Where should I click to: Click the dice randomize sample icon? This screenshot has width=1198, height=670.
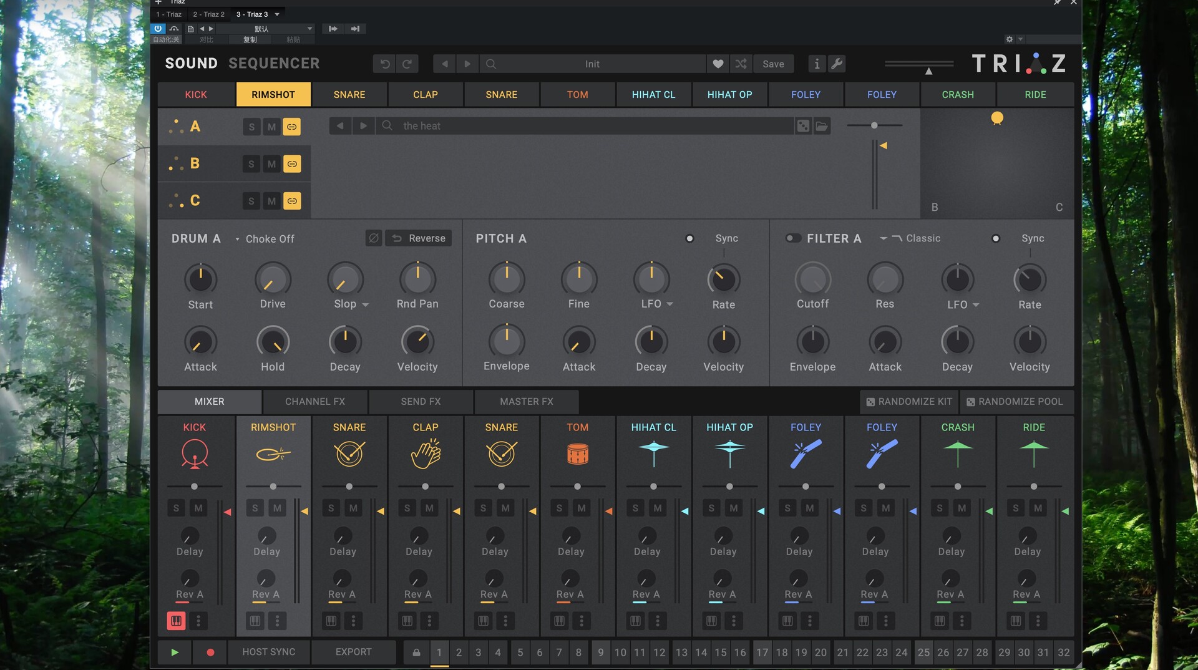point(803,126)
